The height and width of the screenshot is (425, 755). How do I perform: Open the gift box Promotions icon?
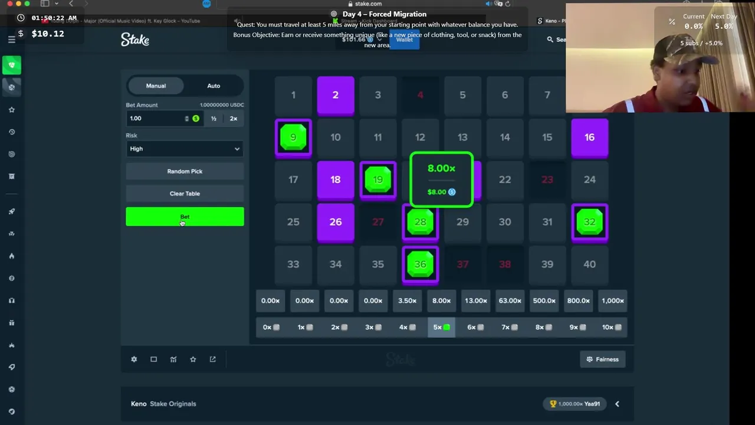(11, 323)
